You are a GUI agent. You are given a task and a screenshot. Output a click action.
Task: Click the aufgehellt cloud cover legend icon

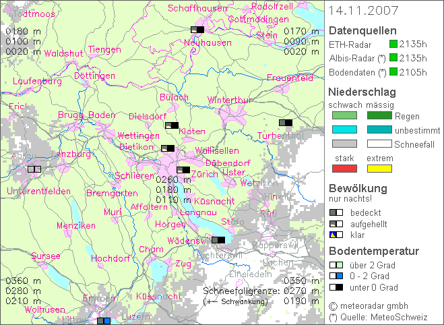336,224
